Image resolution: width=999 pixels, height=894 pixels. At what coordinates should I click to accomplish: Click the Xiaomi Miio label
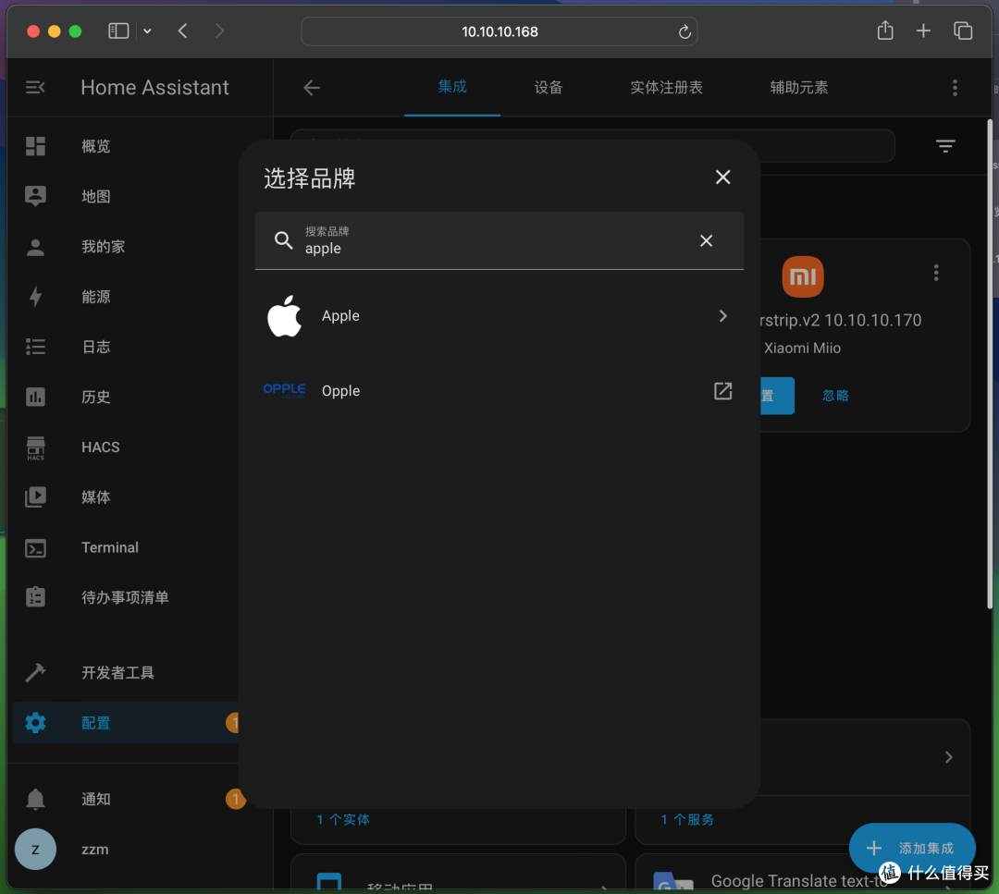tap(802, 349)
